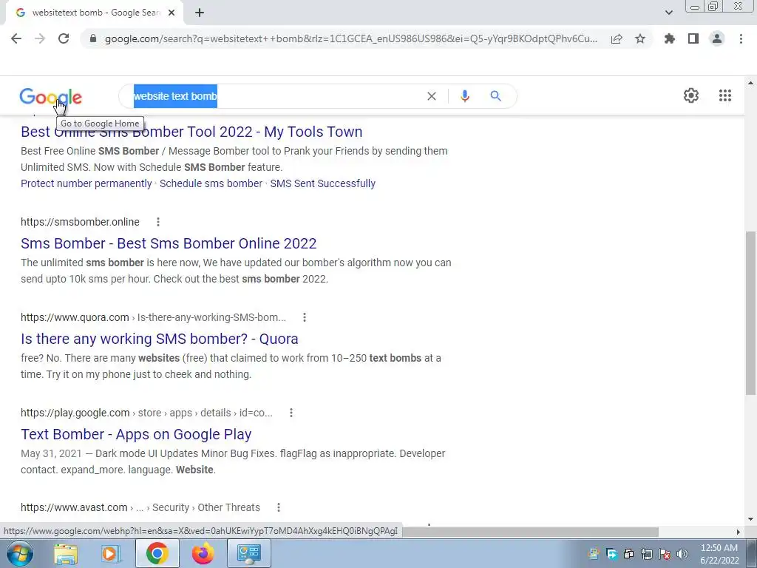Reload the current page
The height and width of the screenshot is (568, 757).
tap(64, 38)
